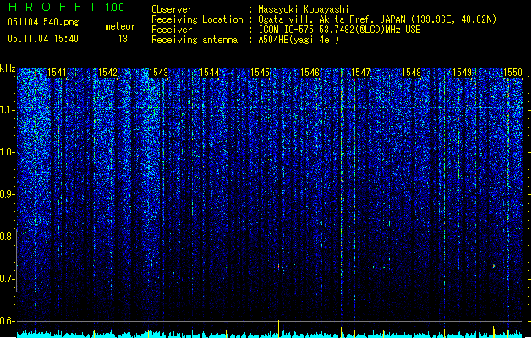The image size is (532, 338).
Task: Click the 1545 time marker
Action: [x=260, y=73]
